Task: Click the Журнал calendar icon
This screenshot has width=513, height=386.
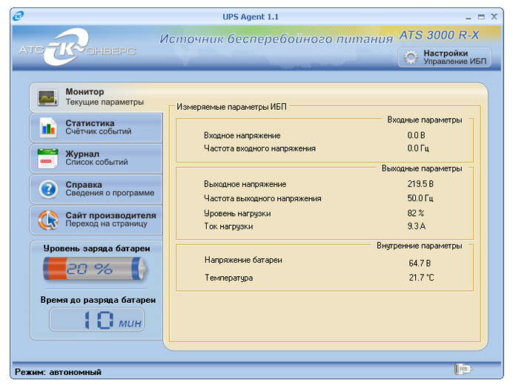Action: click(x=47, y=159)
